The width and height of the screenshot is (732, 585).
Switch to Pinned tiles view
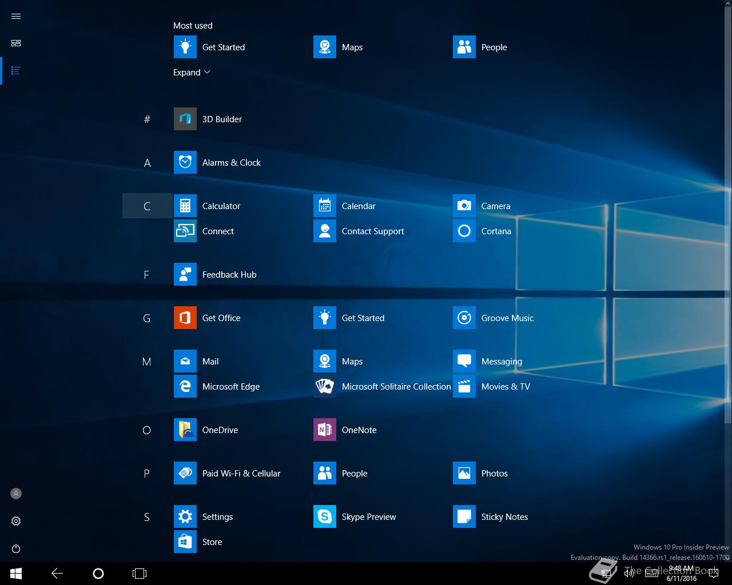coord(16,43)
